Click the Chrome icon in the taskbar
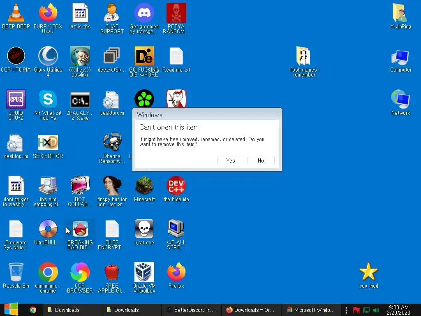421x316 pixels. pos(33,310)
